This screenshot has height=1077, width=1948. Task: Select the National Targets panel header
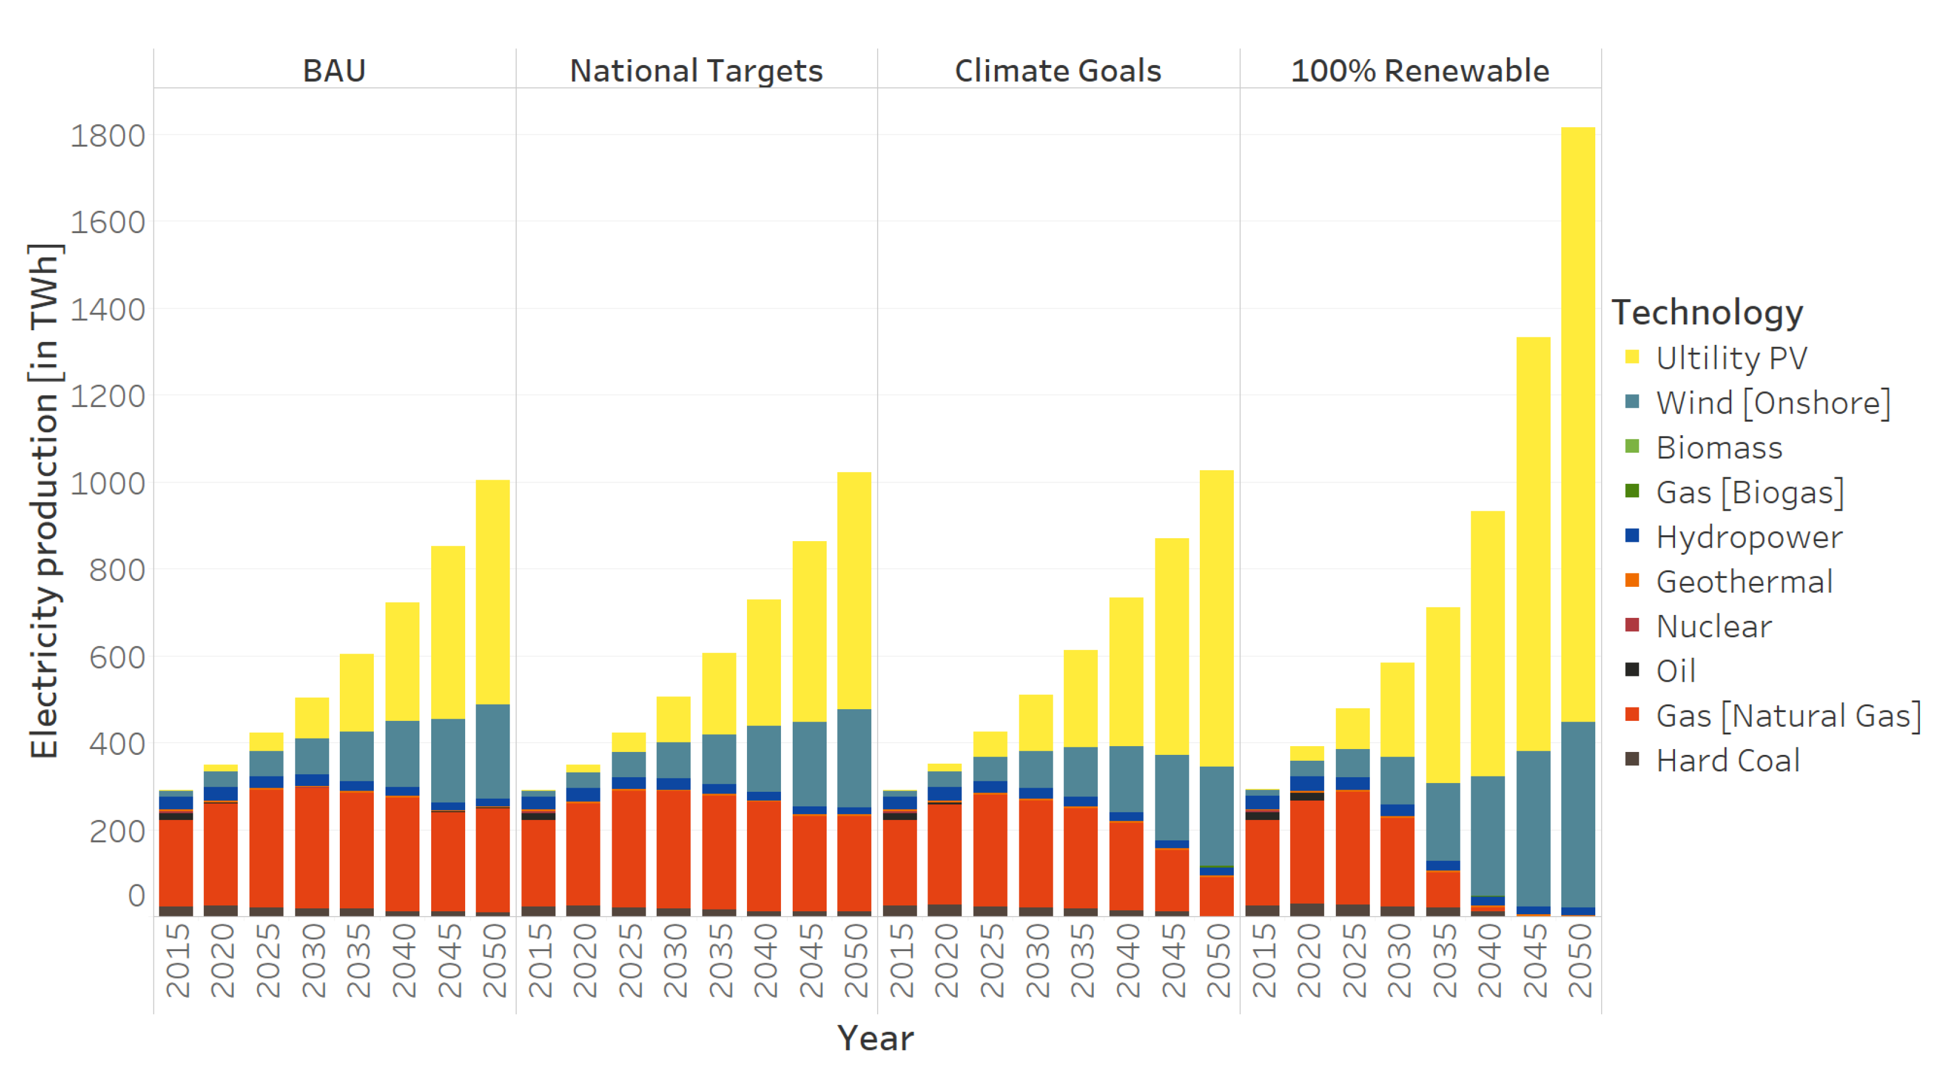coord(696,70)
